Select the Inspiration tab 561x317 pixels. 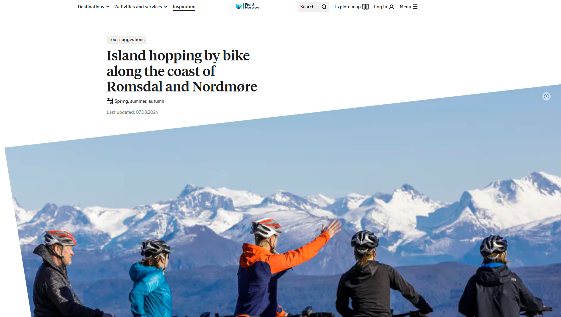click(184, 7)
